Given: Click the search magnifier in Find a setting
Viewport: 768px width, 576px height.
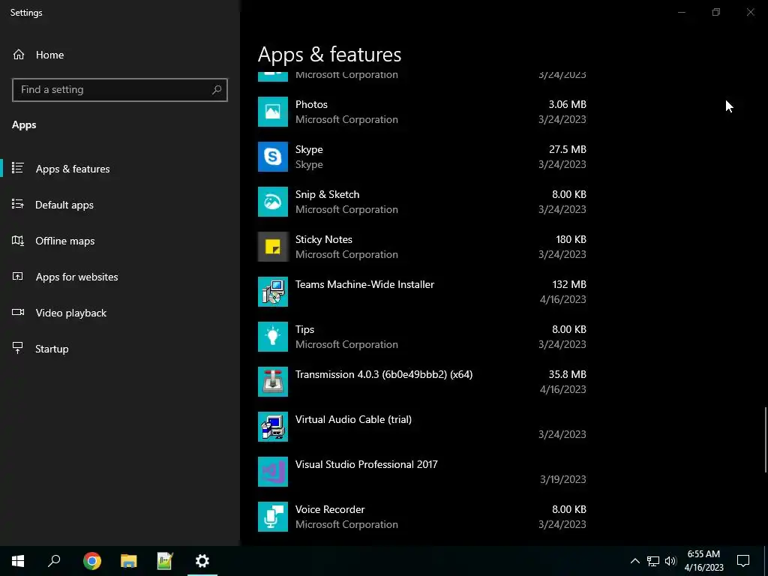Looking at the screenshot, I should (x=217, y=90).
